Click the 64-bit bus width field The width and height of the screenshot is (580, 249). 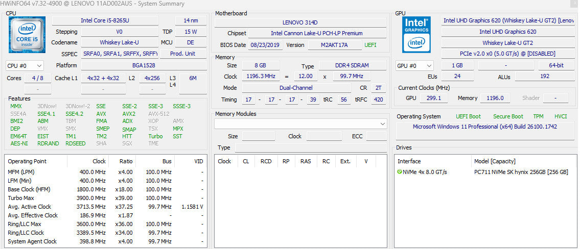[556, 65]
